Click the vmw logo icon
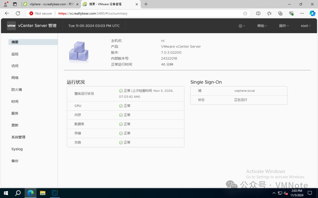The width and height of the screenshot is (318, 198). (11, 26)
